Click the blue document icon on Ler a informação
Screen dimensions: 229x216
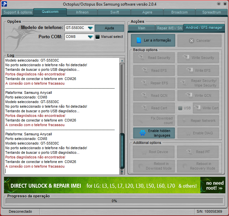pos(139,40)
